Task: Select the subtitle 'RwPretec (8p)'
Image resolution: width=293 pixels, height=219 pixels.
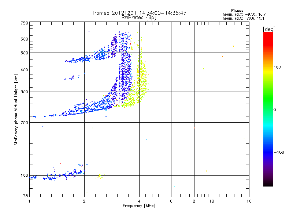Action: [x=139, y=18]
